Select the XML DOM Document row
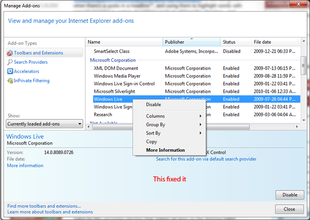 [197, 68]
